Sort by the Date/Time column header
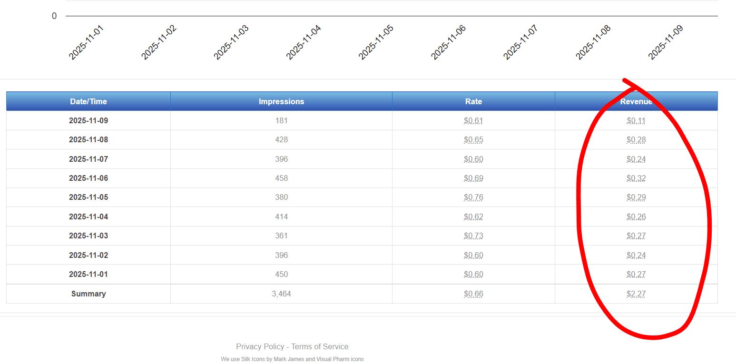 click(88, 101)
